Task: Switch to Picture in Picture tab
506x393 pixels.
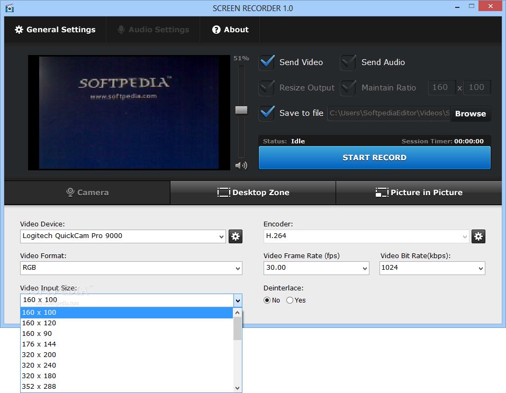Action: 419,193
